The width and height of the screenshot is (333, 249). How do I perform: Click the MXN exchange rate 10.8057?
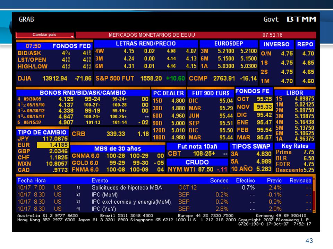[57, 164]
